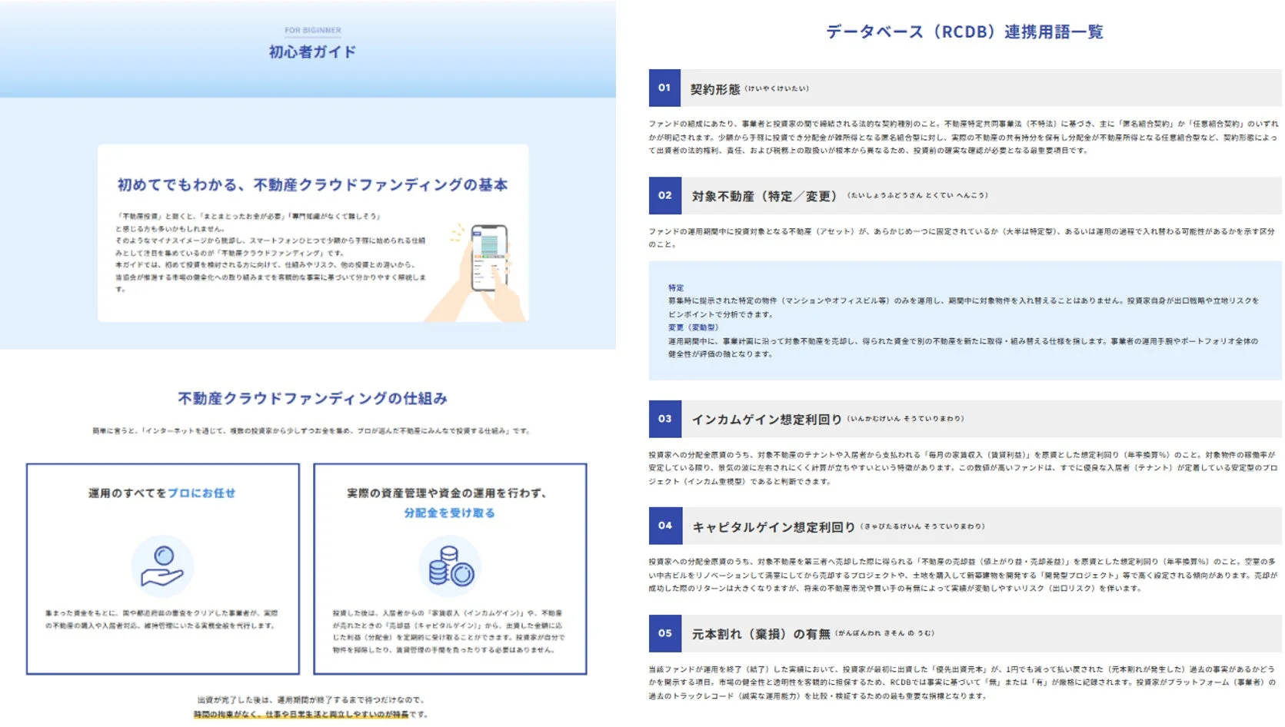The image size is (1285, 727).
Task: Click the 03 number badge
Action: 664,419
